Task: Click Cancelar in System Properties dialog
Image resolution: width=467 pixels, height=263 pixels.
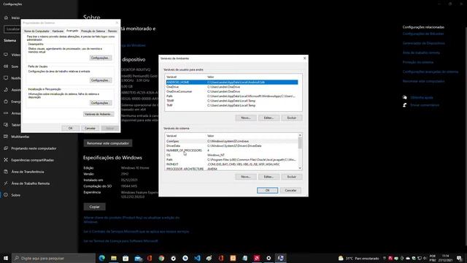Action: pos(90,129)
